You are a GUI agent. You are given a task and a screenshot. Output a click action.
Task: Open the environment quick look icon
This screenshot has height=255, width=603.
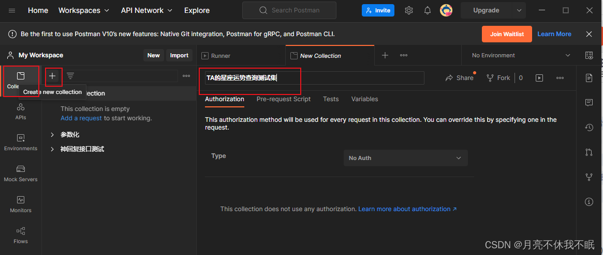tap(589, 55)
